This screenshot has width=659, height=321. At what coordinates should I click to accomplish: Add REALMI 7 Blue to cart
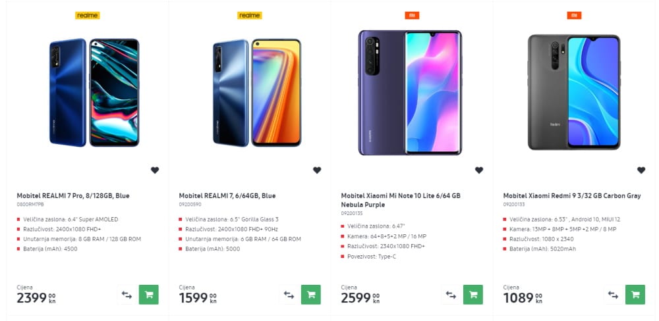tap(311, 295)
